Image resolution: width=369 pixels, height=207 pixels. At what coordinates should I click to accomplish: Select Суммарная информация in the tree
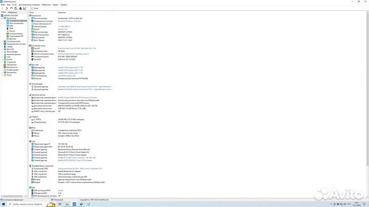point(17,20)
